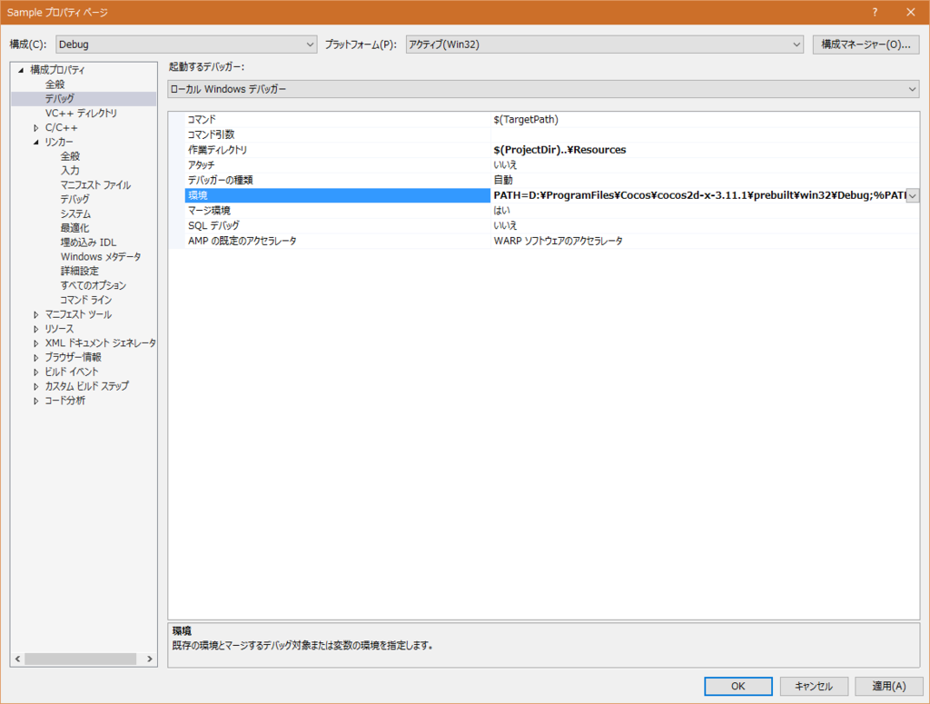This screenshot has width=930, height=704.
Task: Select 入力 under リンカー
Action: pos(70,170)
